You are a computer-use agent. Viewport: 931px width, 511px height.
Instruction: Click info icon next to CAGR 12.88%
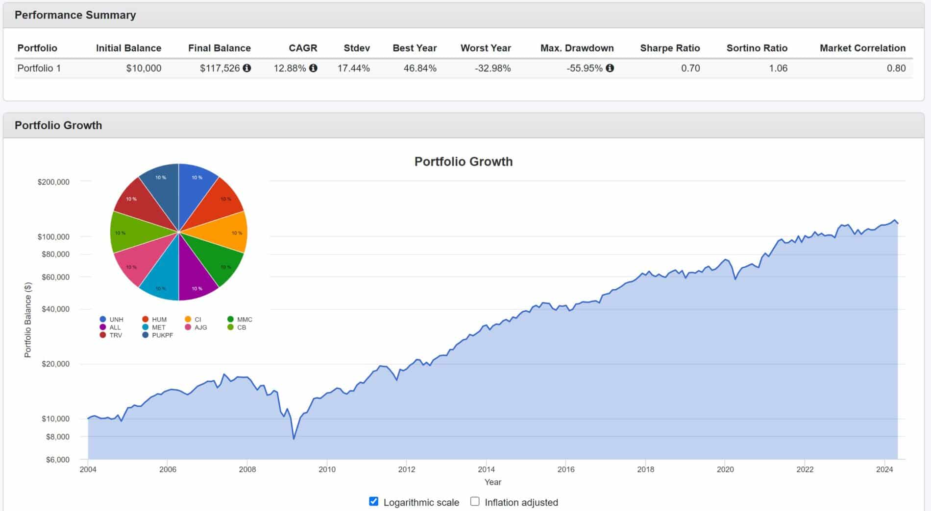tap(313, 68)
